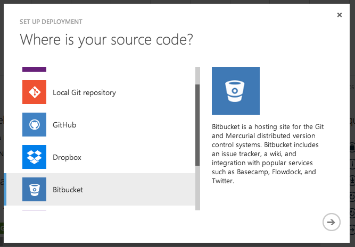Pick the 'Local Git repository' label

click(x=84, y=92)
